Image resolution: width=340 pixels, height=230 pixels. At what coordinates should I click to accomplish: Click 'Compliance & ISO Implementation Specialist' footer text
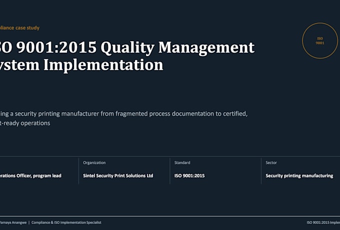tap(66, 222)
